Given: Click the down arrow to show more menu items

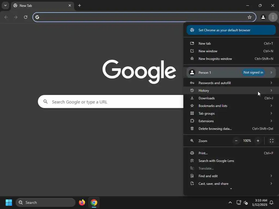Looking at the screenshot, I should [231, 189].
